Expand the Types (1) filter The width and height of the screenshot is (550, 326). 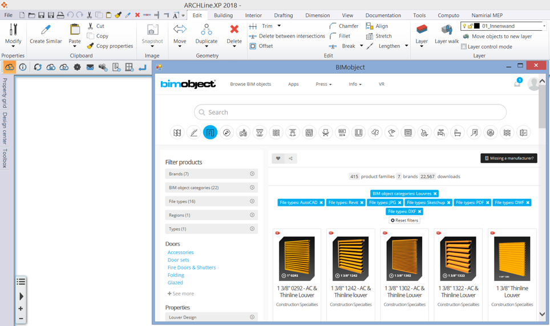tap(212, 229)
